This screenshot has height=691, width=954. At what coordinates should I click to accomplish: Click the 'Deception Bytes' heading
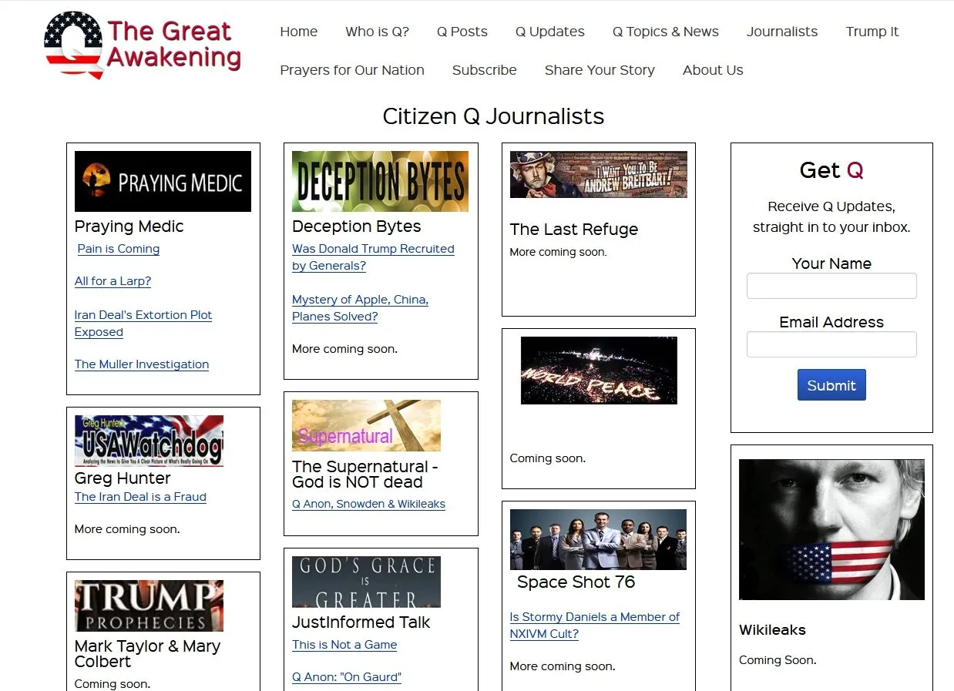pyautogui.click(x=357, y=226)
